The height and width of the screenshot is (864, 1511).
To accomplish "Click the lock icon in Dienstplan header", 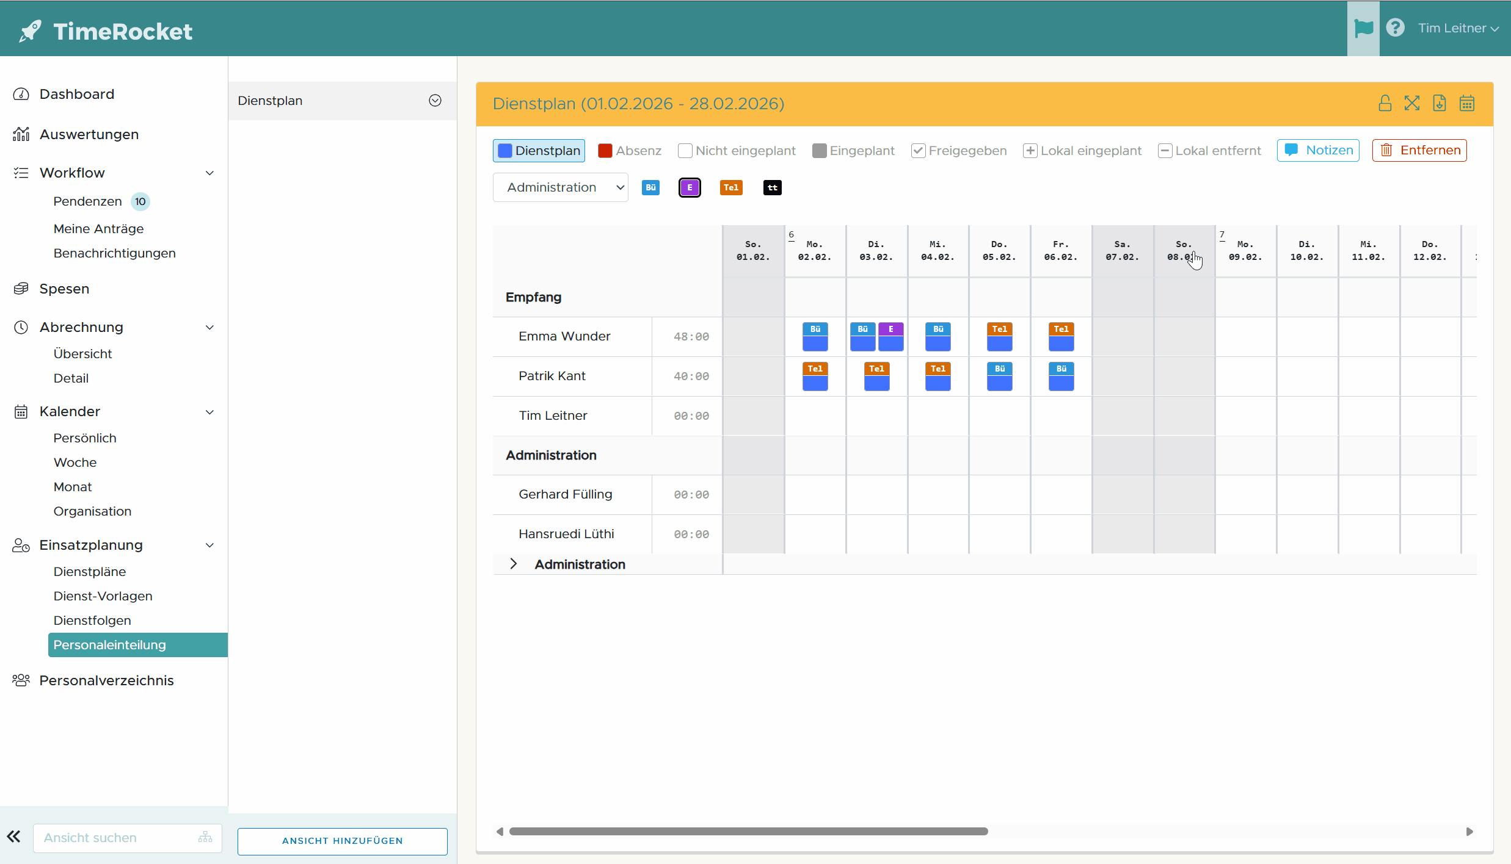I will pyautogui.click(x=1385, y=103).
